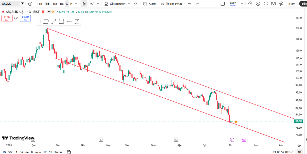Screen dimensions: 307x154
Task: Click the SAT 81,00 sell button
Action: [x=7, y=18]
